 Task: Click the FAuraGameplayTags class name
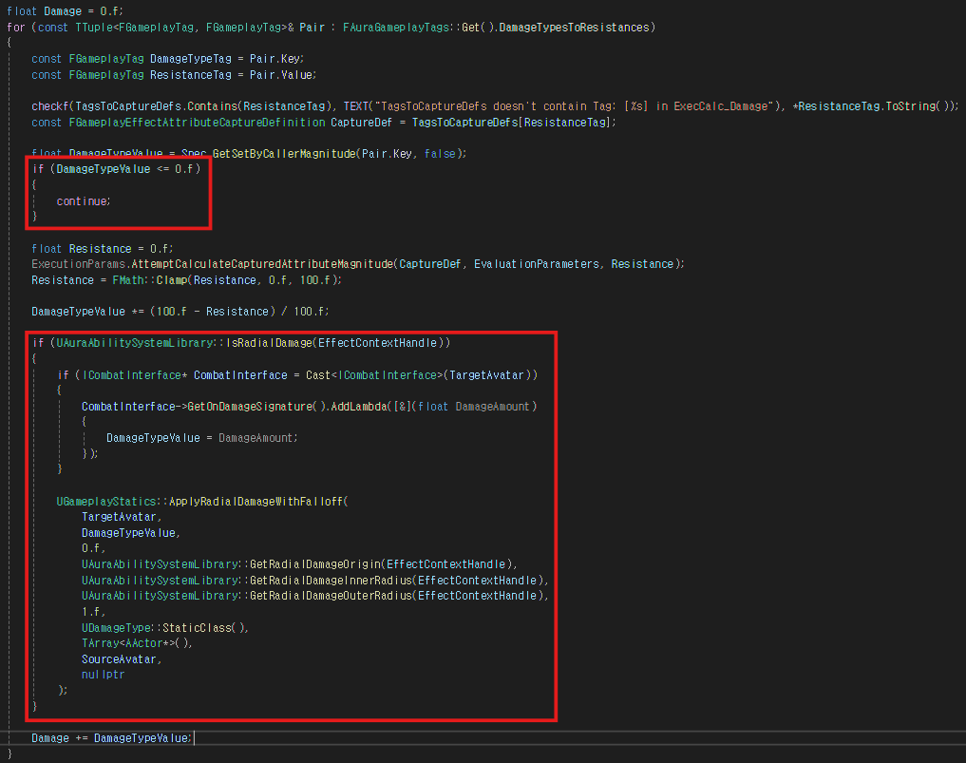[x=395, y=28]
